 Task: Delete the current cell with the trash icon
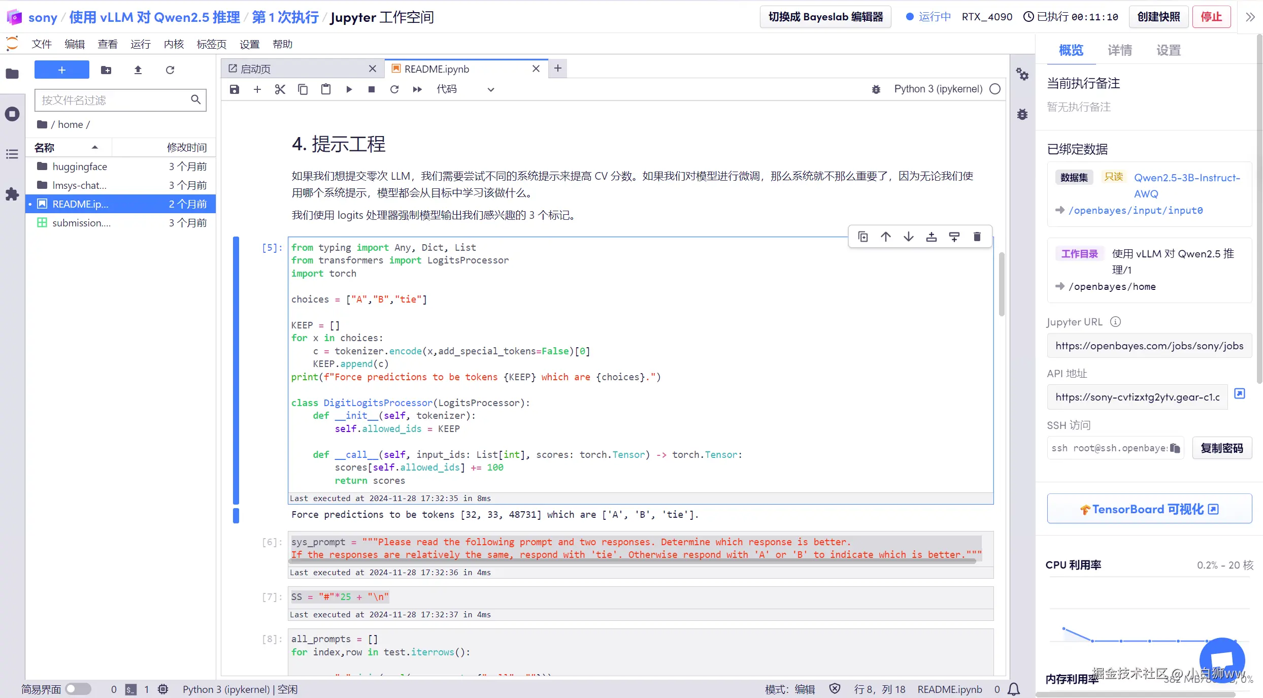pos(977,237)
